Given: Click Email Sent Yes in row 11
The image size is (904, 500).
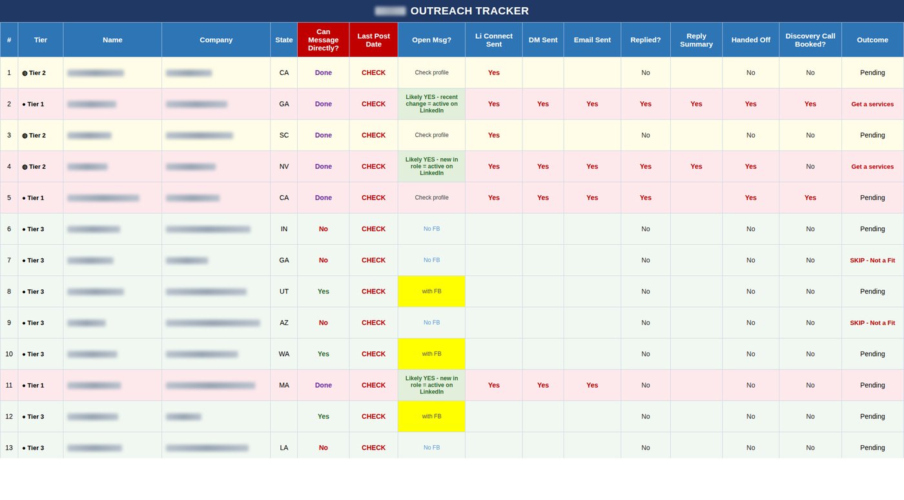Looking at the screenshot, I should coord(592,385).
